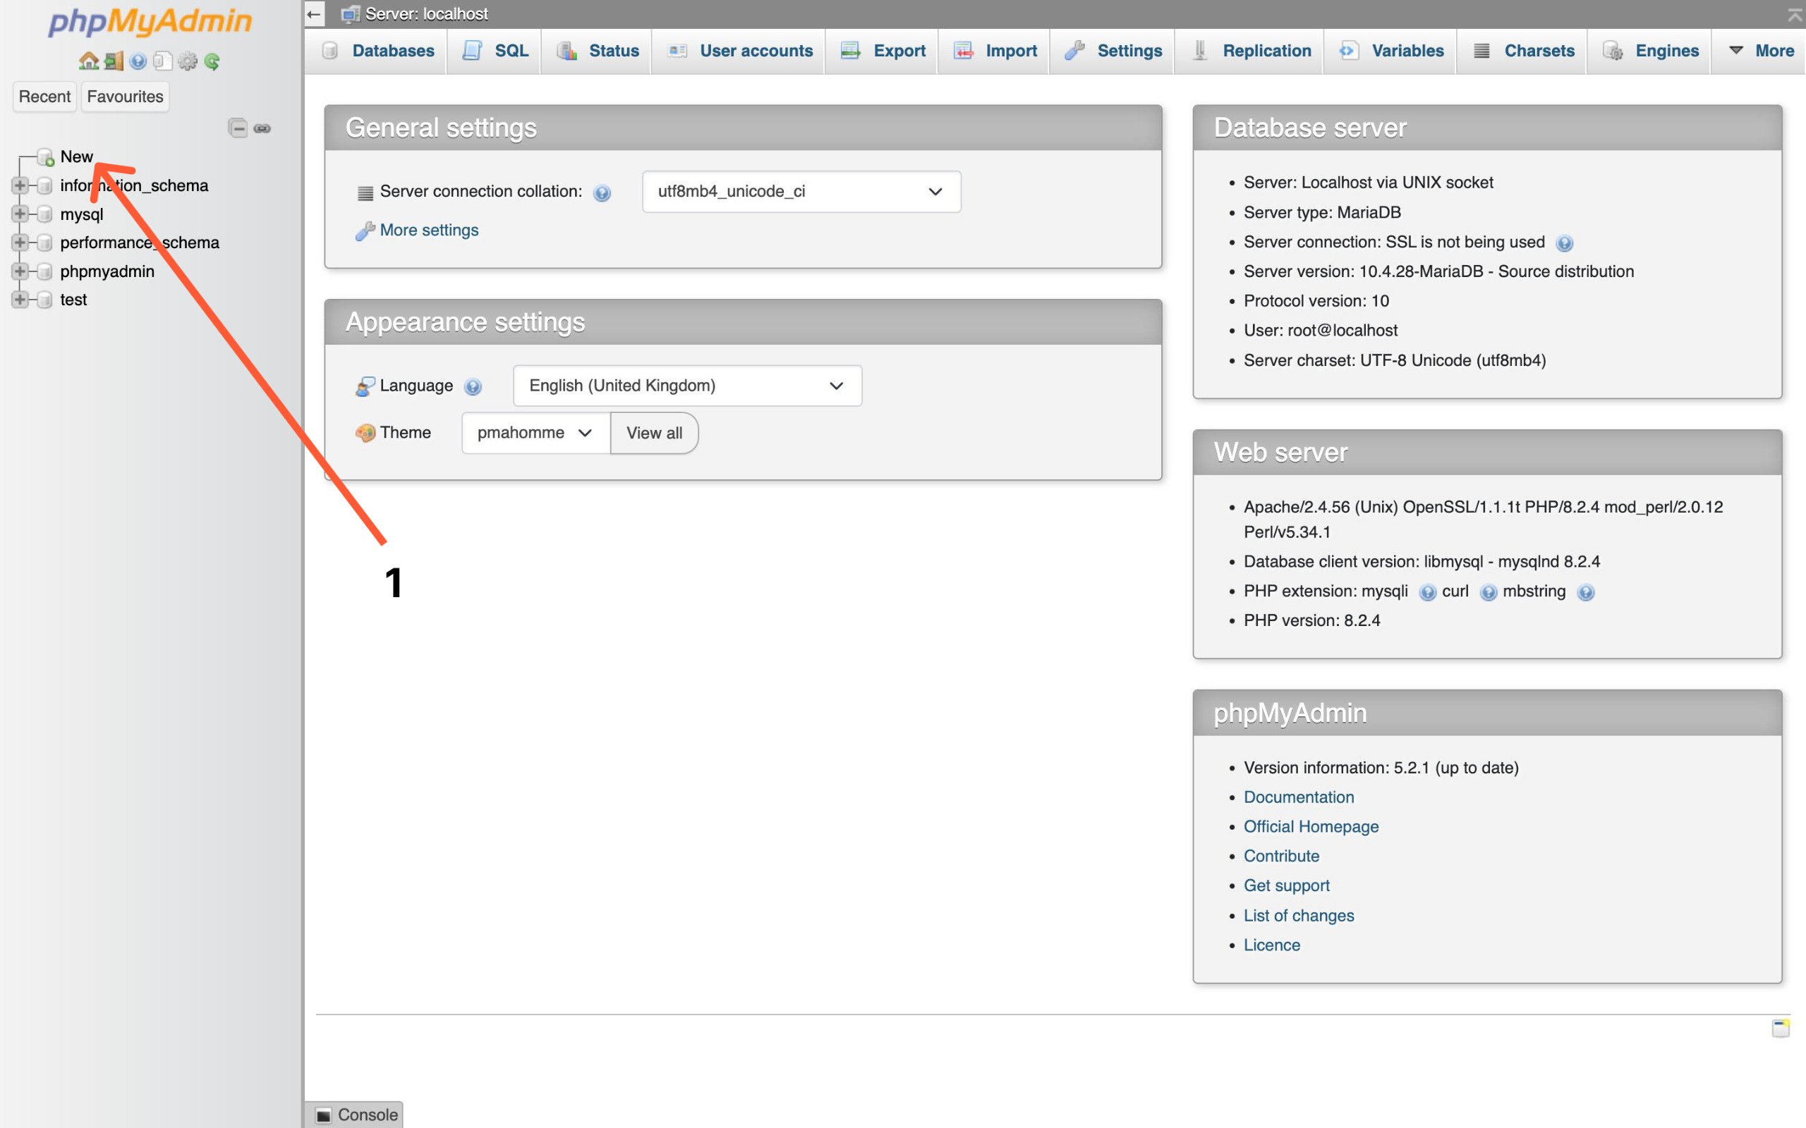Open the Get support link

coord(1287,885)
